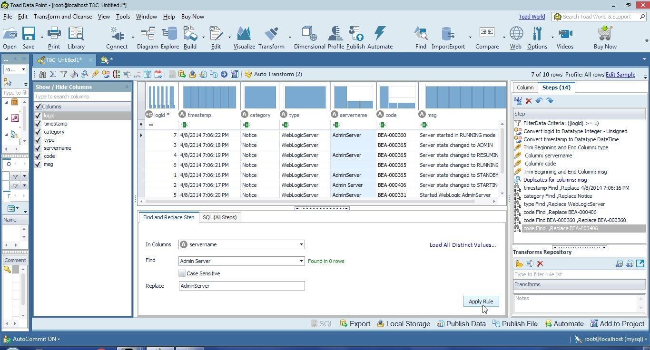Open the Window menu
This screenshot has height=350, width=650.
pos(146,17)
